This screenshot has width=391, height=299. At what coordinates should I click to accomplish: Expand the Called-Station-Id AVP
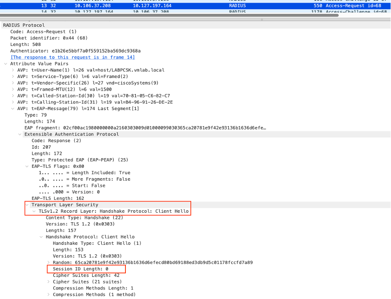pyautogui.click(x=13, y=96)
